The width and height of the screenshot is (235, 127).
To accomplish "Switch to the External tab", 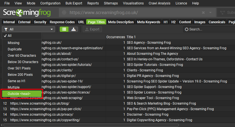I will pyautogui.click(x=24, y=22).
